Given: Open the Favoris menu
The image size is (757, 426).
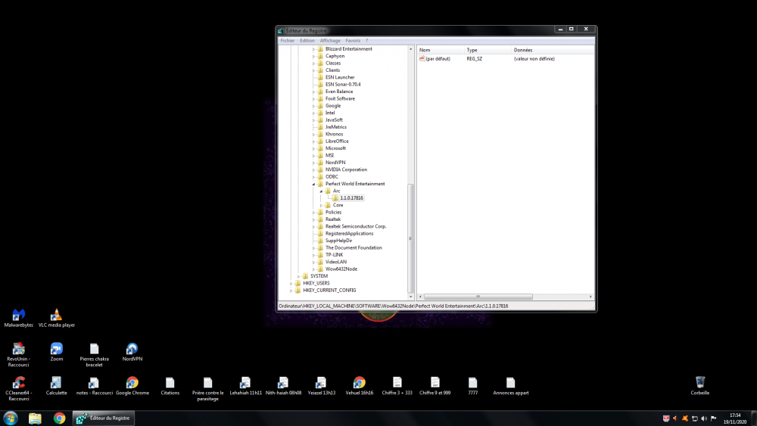Looking at the screenshot, I should click(353, 41).
